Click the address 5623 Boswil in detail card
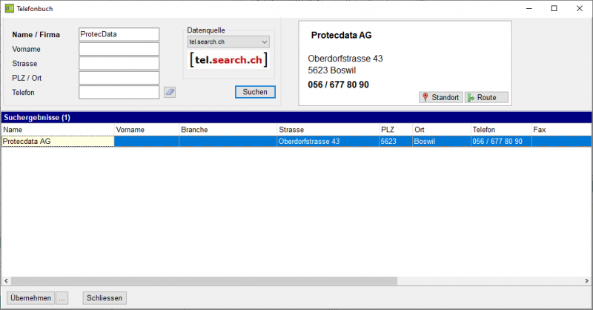 point(331,70)
